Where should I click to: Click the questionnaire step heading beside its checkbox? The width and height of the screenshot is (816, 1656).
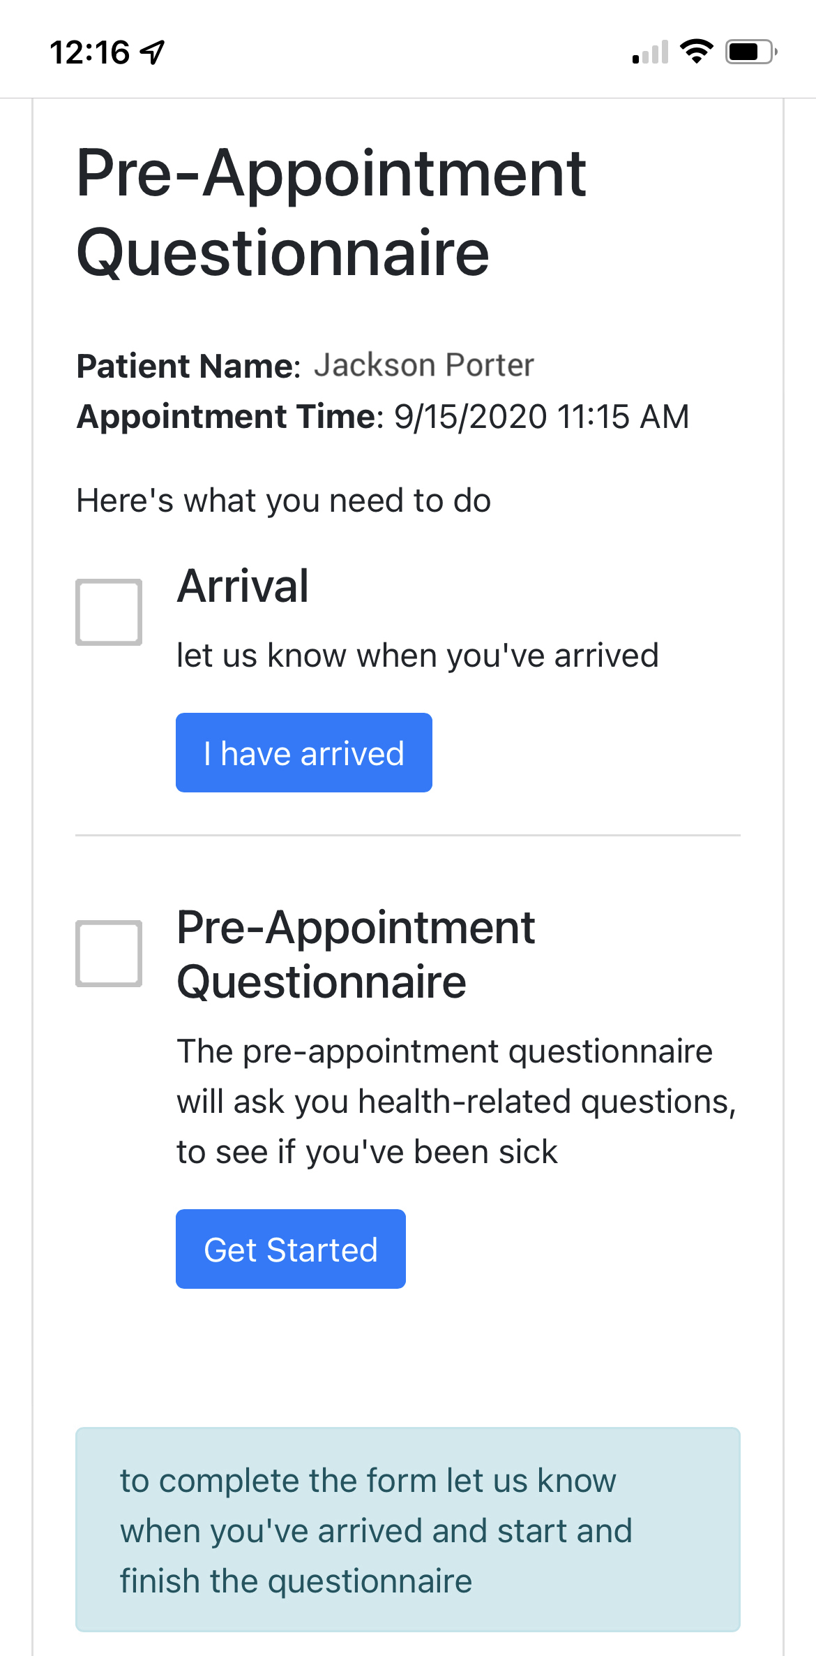coord(356,954)
